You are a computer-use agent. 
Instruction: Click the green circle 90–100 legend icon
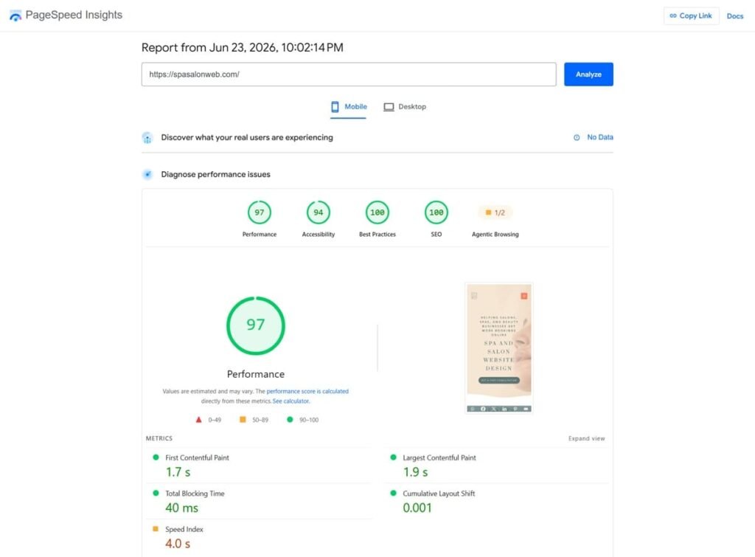pyautogui.click(x=290, y=420)
